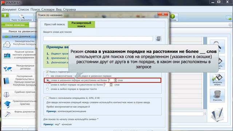Image resolution: width=233 pixels, height=131 pixels.
Task: Click the ЭТАЛОН red flag app icon
Action: tap(3, 3)
